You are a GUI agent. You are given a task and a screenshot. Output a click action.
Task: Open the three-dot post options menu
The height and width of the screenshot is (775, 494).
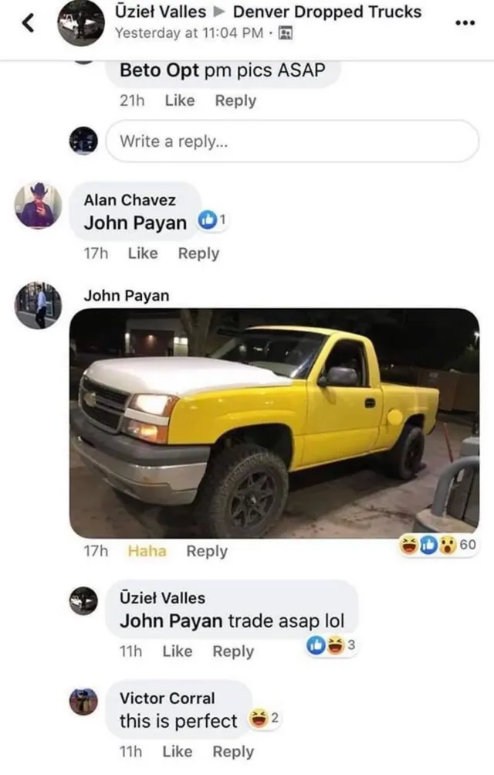[x=465, y=22]
